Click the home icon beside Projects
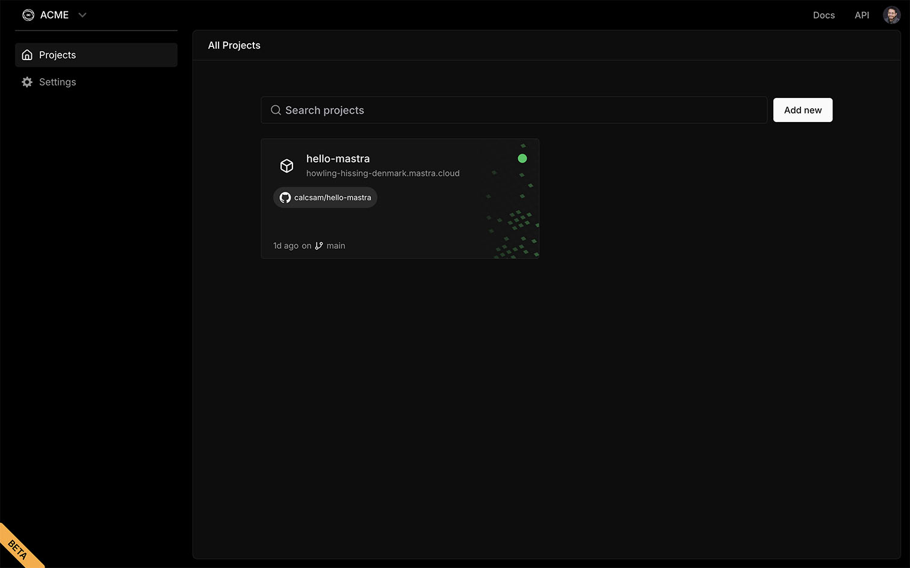The image size is (910, 568). click(27, 55)
